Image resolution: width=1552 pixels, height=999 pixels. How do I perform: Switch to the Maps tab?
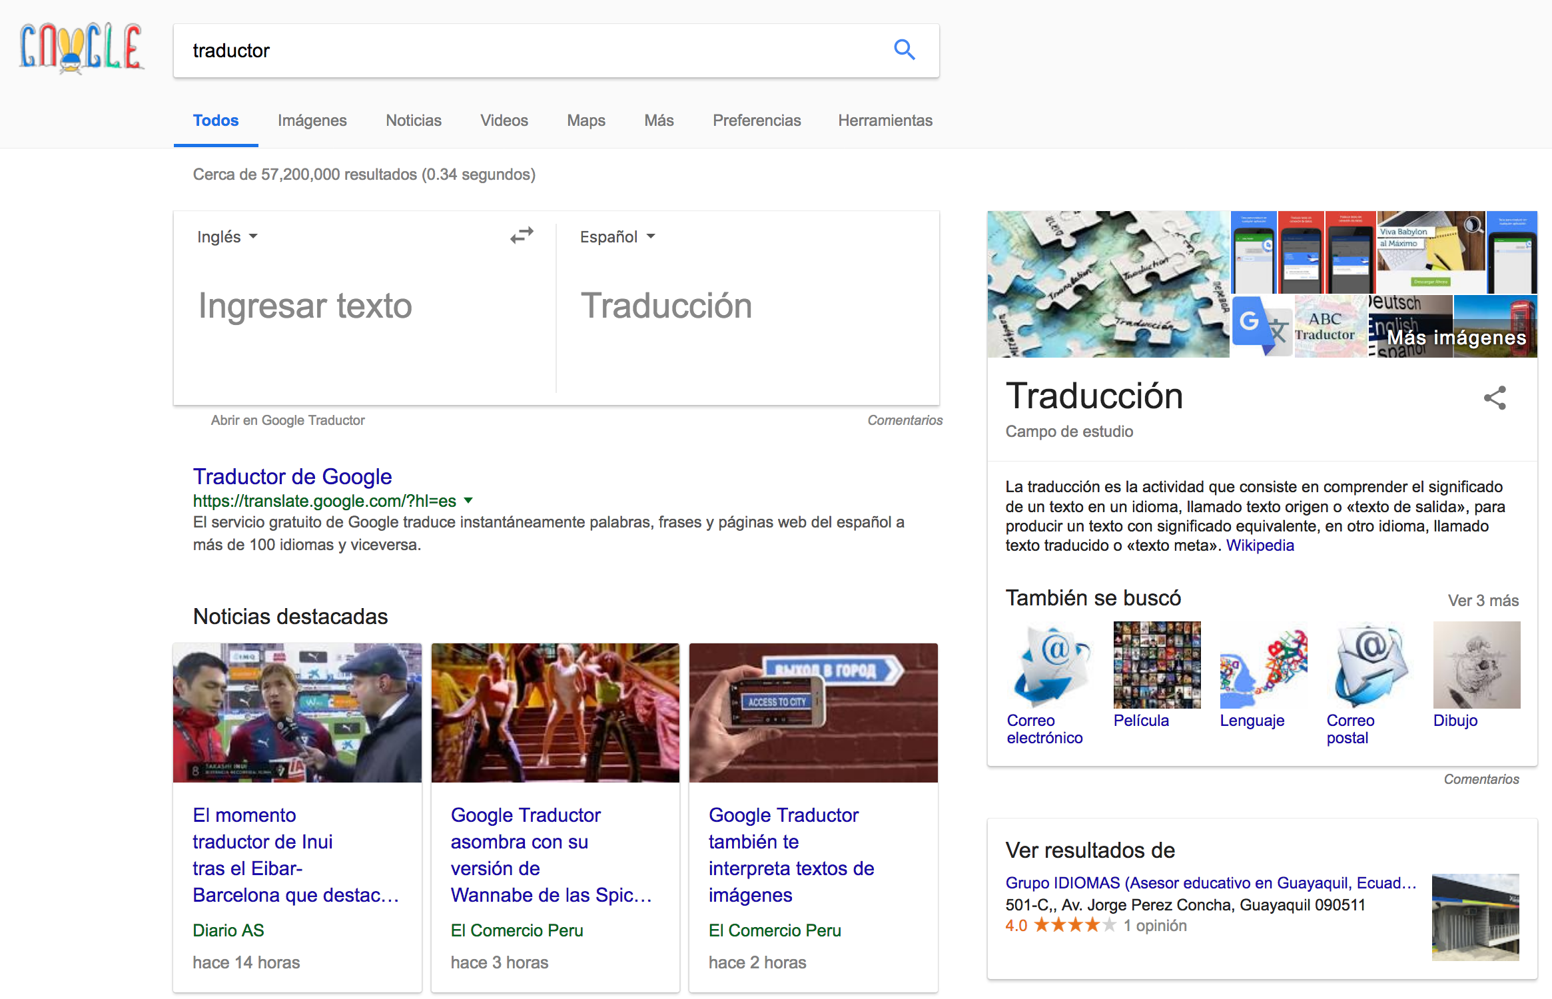coord(586,121)
